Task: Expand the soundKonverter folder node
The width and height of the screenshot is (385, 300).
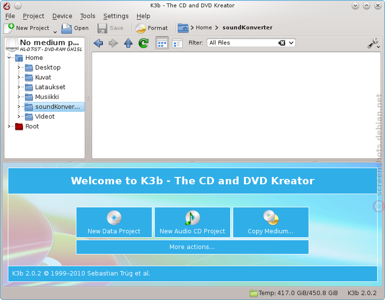Action: [18, 106]
